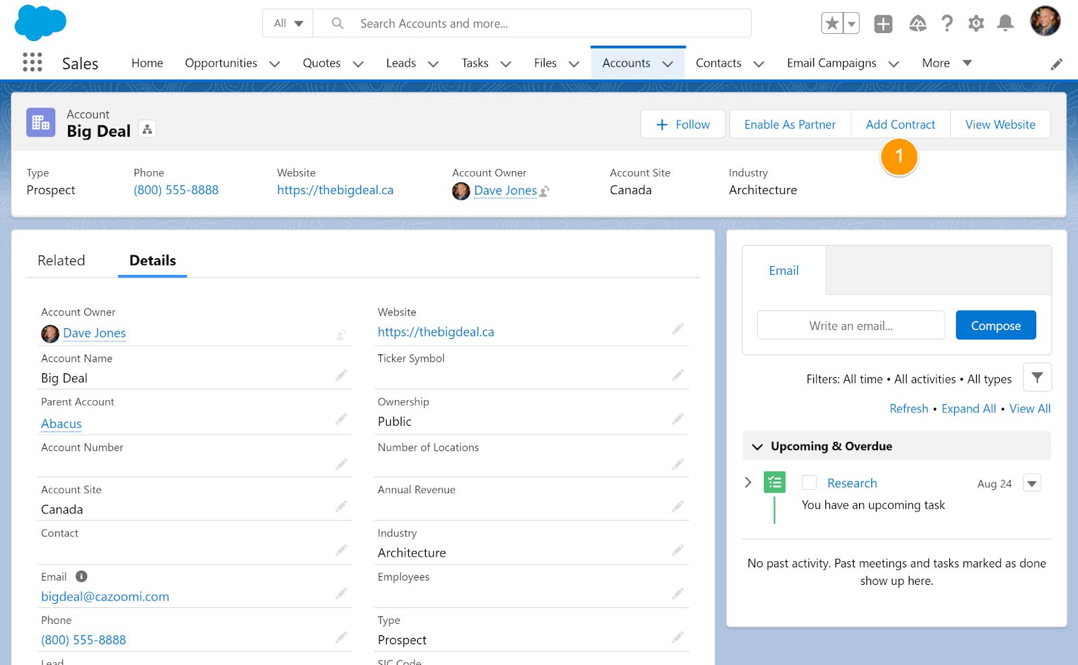Image resolution: width=1078 pixels, height=665 pixels.
Task: View account hierarchy icon beside Big Deal
Action: click(x=148, y=129)
